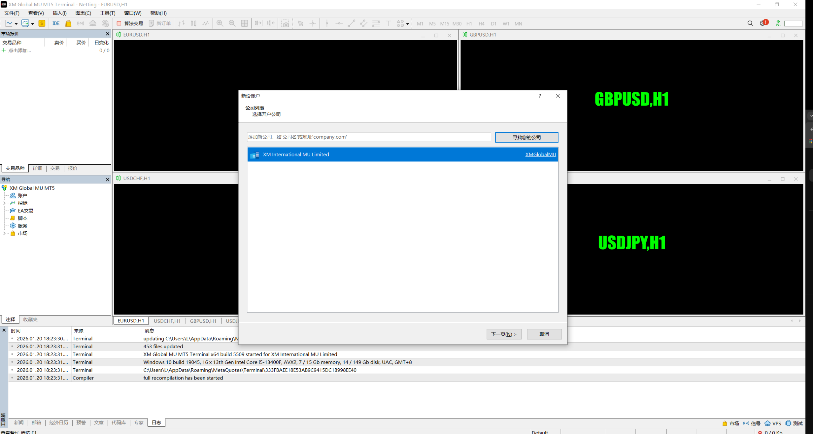Screen dimensions: 813x434
Task: Open the account notifications icon with badge
Action: point(764,23)
